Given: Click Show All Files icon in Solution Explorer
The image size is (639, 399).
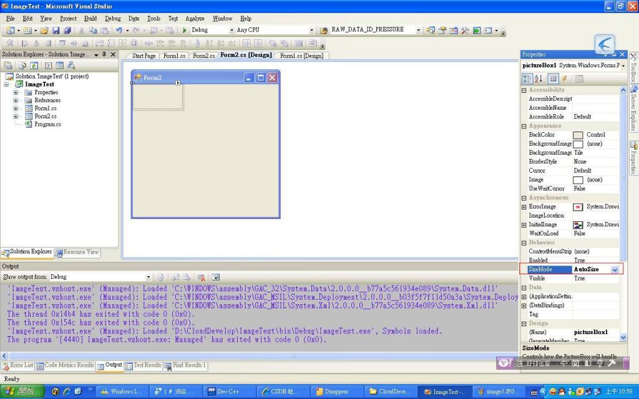Looking at the screenshot, I should [x=22, y=65].
